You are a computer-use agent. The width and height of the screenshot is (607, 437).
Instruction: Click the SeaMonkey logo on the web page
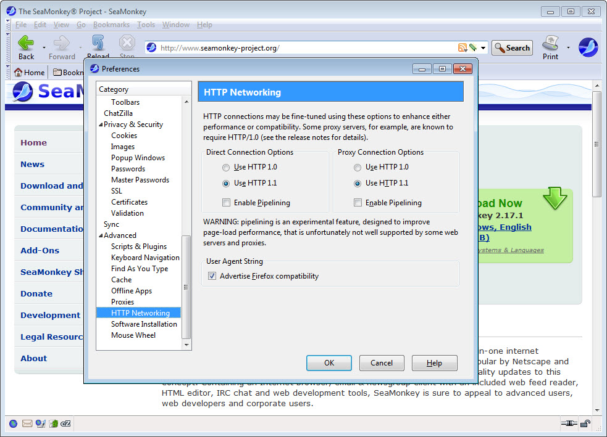click(x=23, y=92)
